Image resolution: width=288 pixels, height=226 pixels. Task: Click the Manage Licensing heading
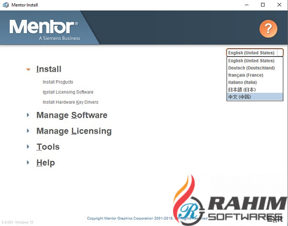(74, 131)
